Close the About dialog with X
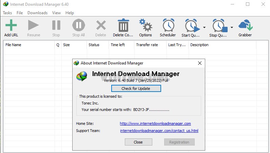 (x=200, y=63)
